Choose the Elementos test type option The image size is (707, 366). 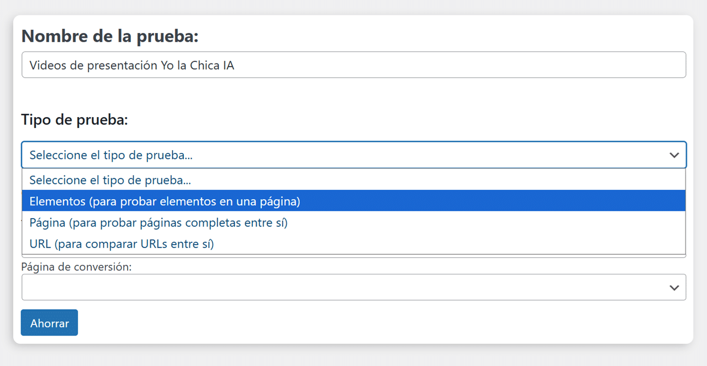click(165, 201)
